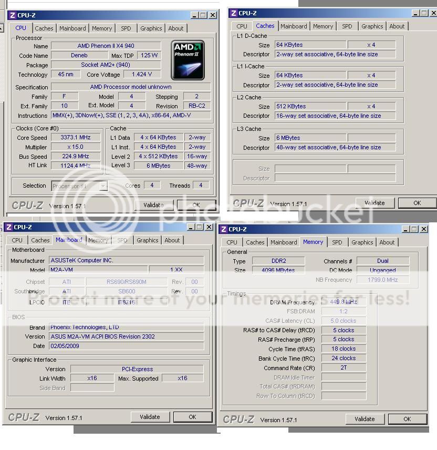Open Mainboard tab in the processor window
437x450 pixels.
click(72, 28)
